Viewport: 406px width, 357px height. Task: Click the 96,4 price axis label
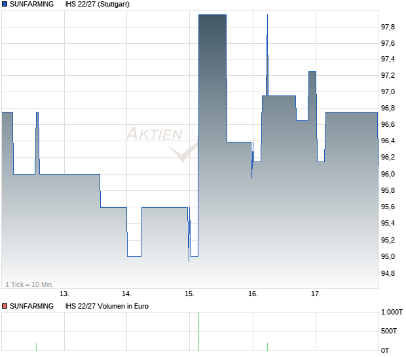388,141
